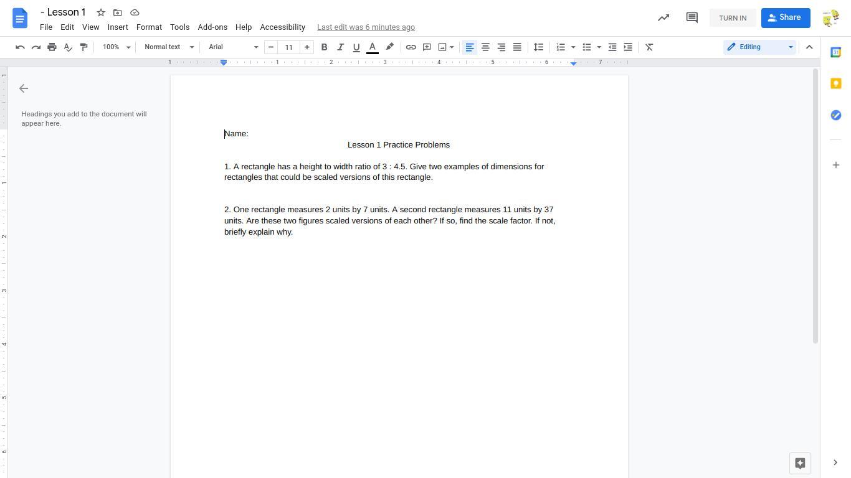
Task: Set left text alignment
Action: click(x=470, y=47)
